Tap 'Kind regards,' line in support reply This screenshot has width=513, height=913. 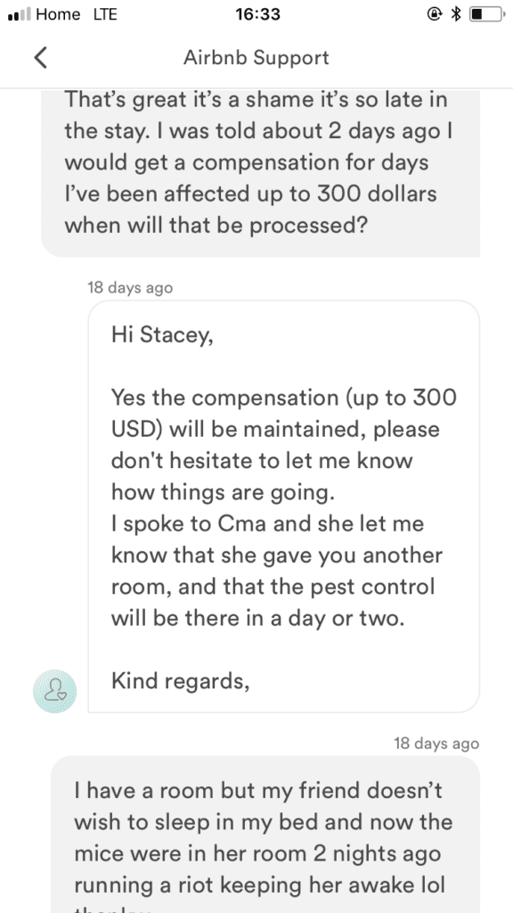click(181, 680)
